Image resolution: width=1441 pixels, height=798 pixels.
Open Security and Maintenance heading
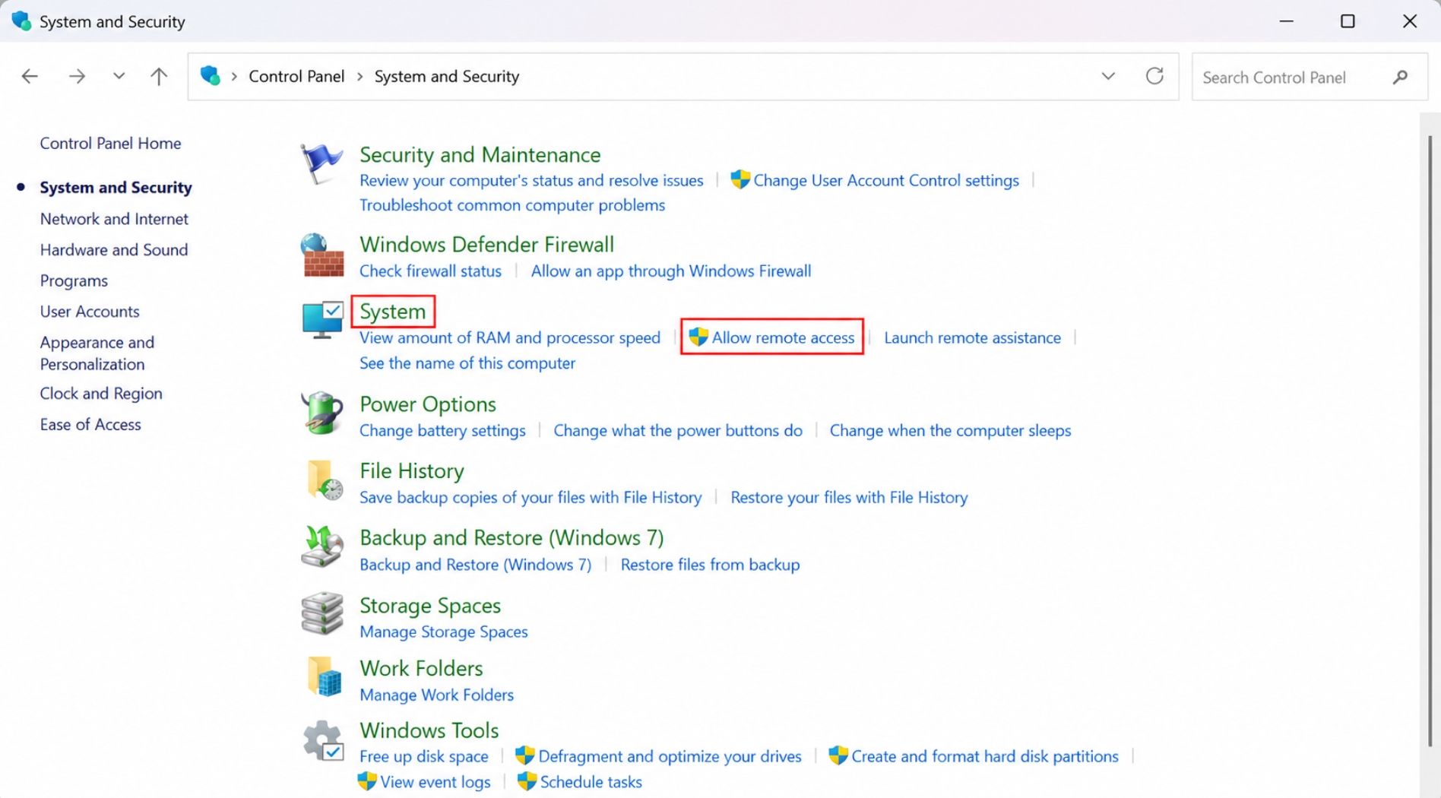(x=480, y=154)
